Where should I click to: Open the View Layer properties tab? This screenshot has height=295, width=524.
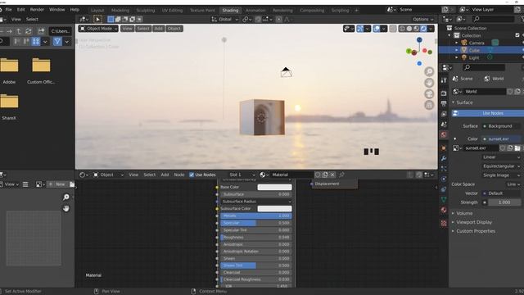click(x=444, y=114)
